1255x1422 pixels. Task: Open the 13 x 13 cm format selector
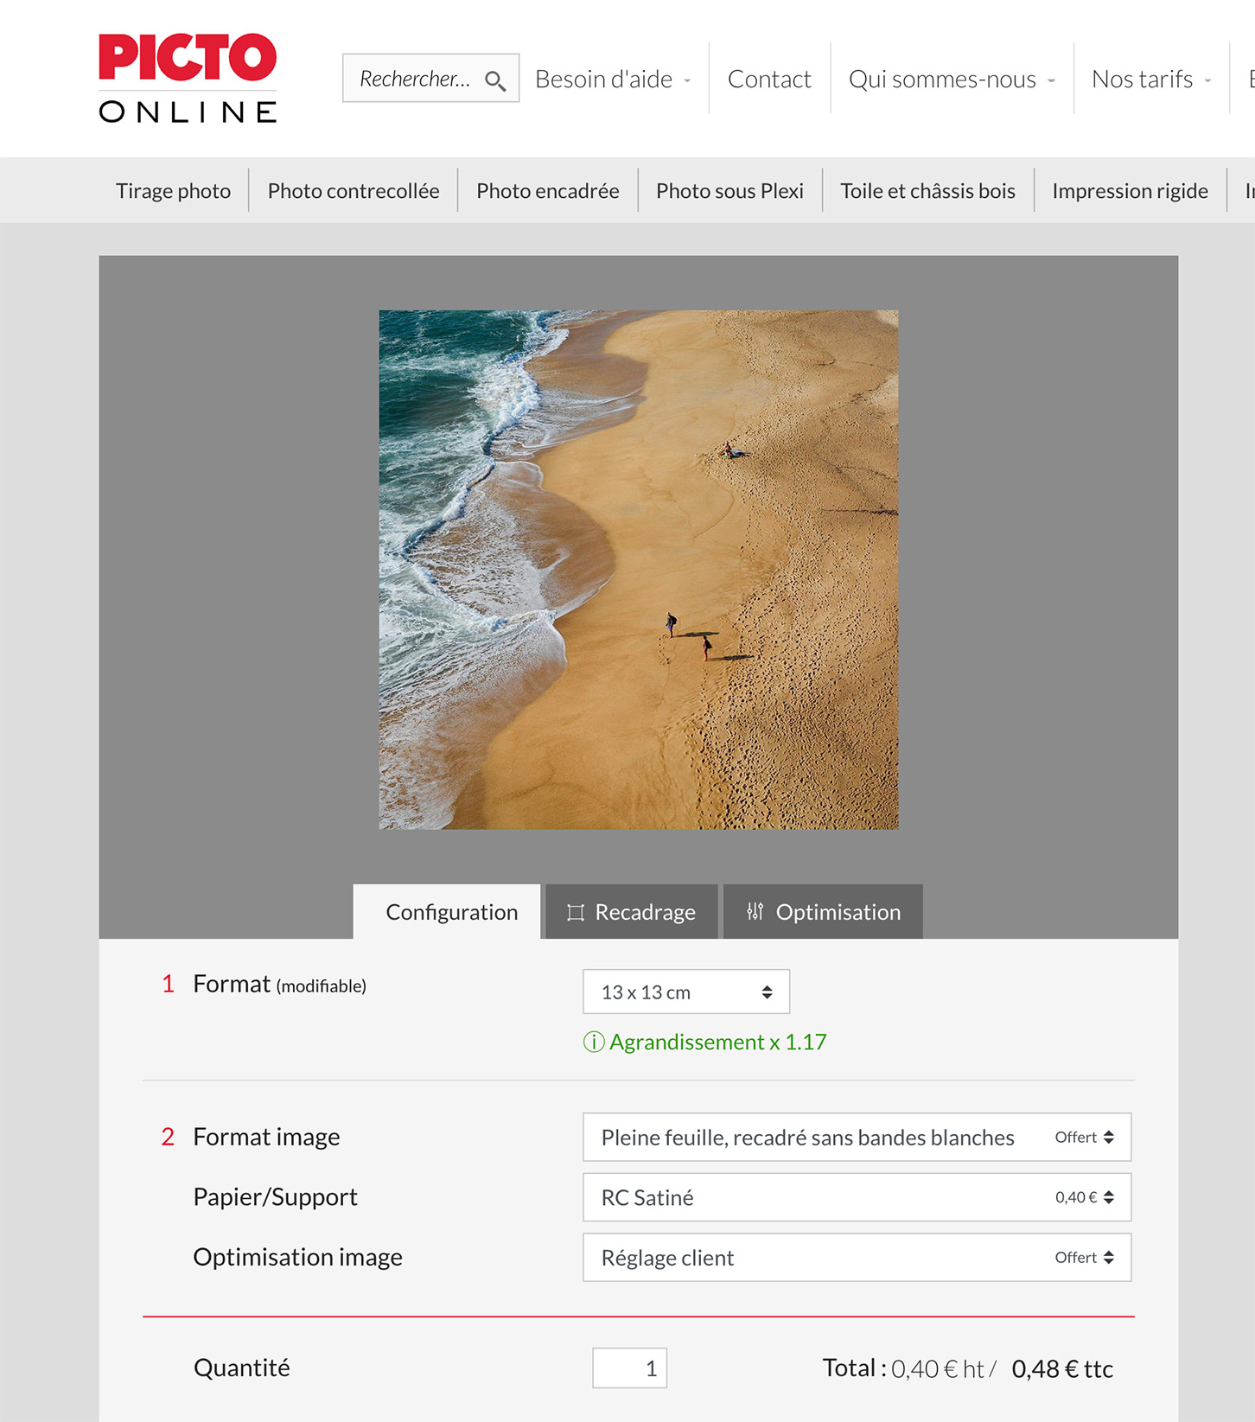pyautogui.click(x=685, y=992)
